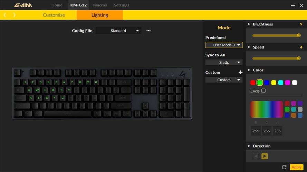The height and width of the screenshot is (172, 307).
Task: Toggle the Cycle checkbox
Action: [263, 91]
